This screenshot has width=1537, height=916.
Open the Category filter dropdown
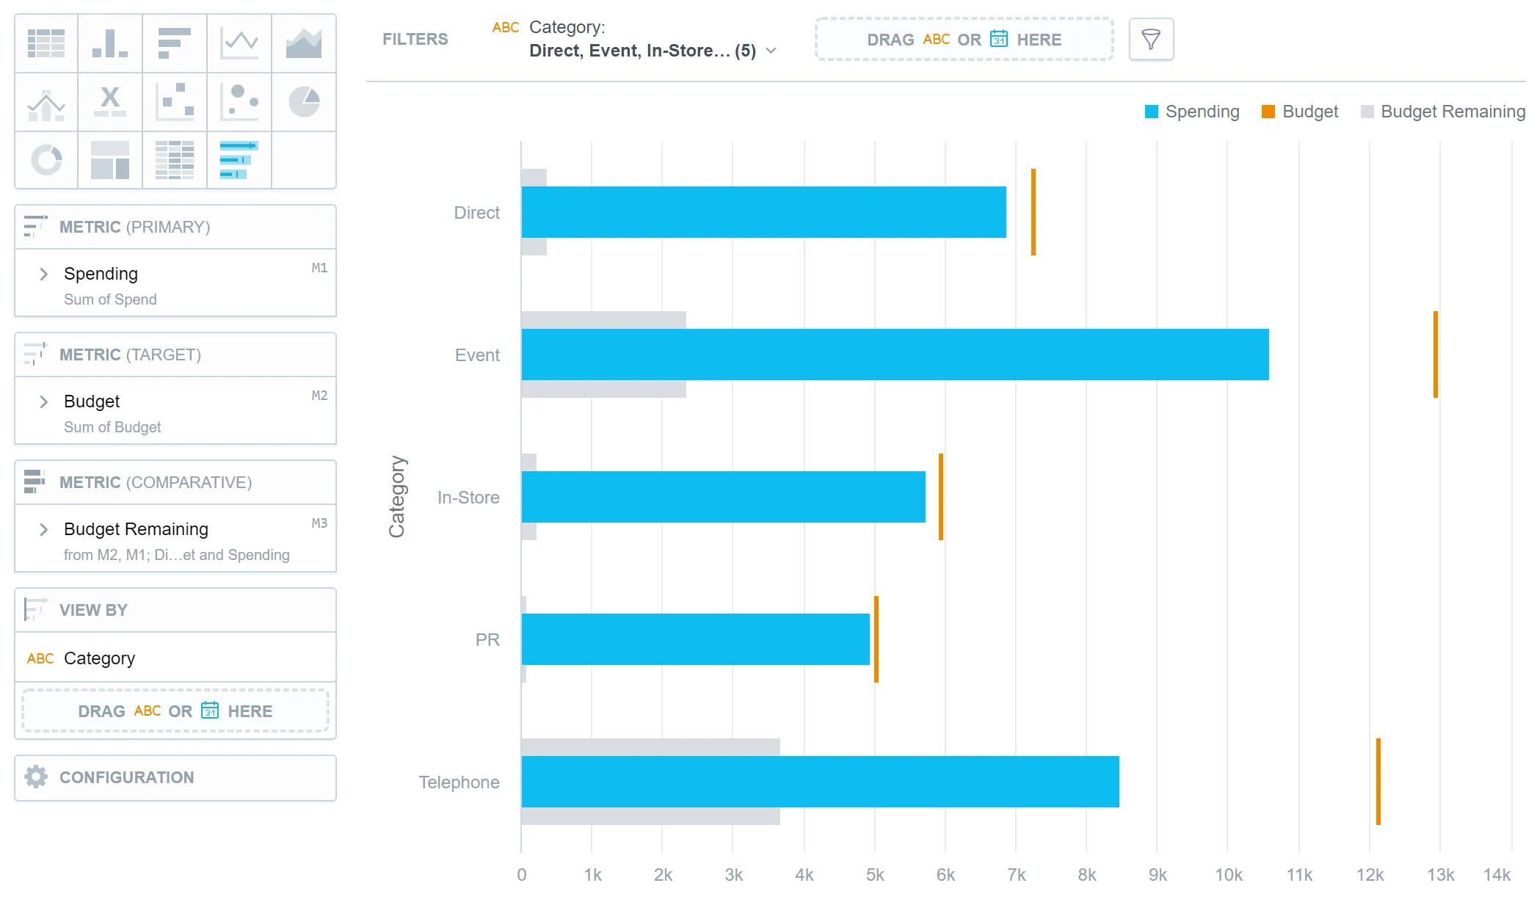click(642, 51)
